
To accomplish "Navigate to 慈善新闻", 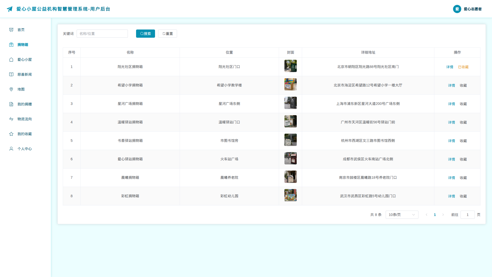I will pos(25,74).
